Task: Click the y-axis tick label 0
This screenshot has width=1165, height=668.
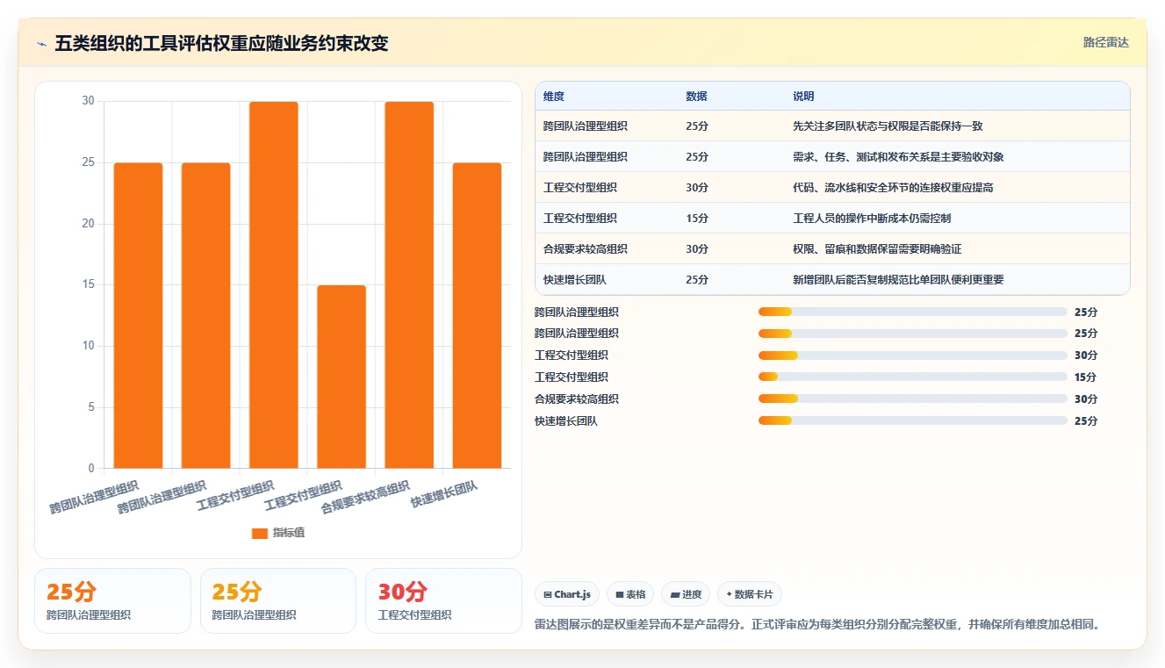Action: click(91, 468)
